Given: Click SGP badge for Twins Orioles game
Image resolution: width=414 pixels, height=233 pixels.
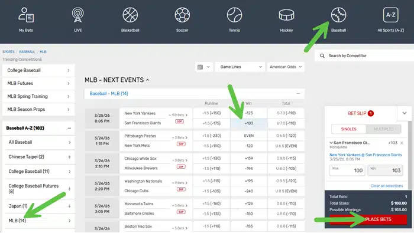Looking at the screenshot, I should point(181,212).
